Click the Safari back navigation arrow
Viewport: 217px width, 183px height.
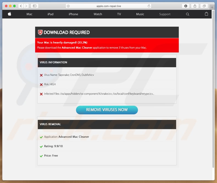click(21, 6)
